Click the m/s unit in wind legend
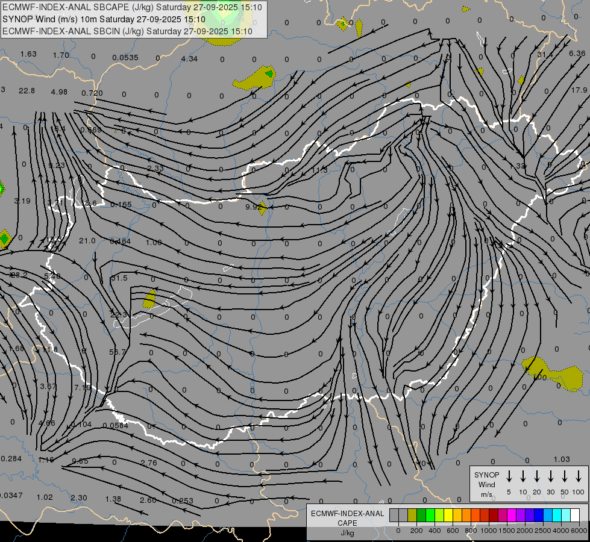 (x=486, y=494)
